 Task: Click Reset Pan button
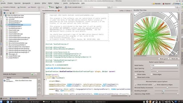coord(175,59)
